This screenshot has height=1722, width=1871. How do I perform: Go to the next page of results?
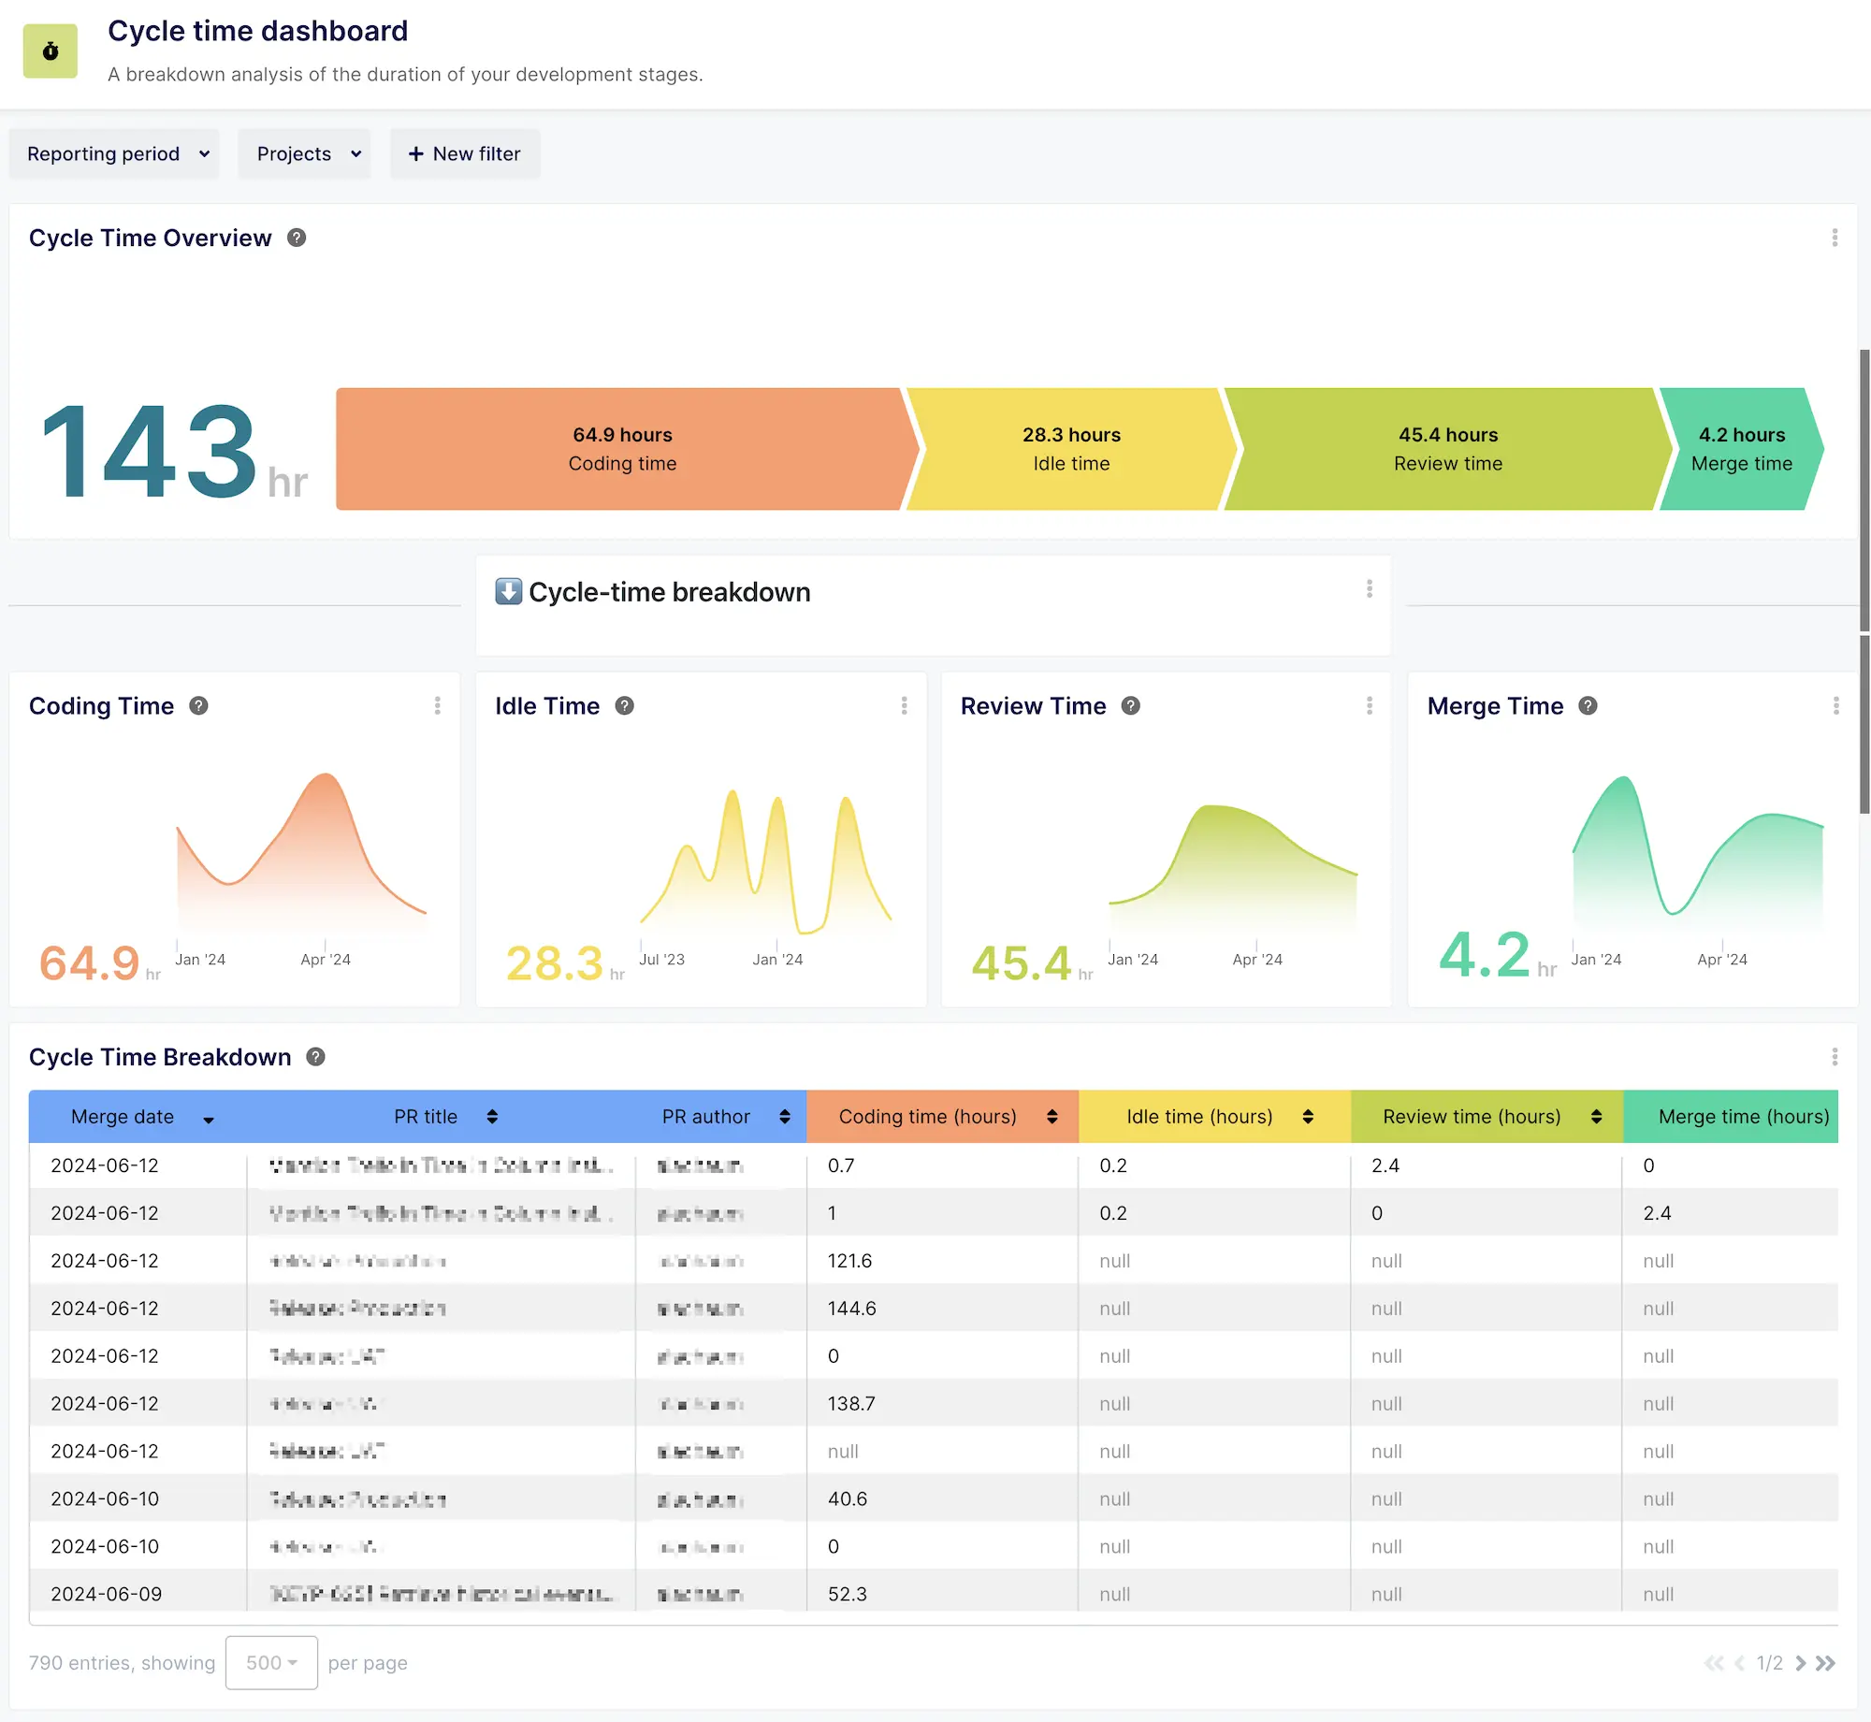pyautogui.click(x=1800, y=1663)
